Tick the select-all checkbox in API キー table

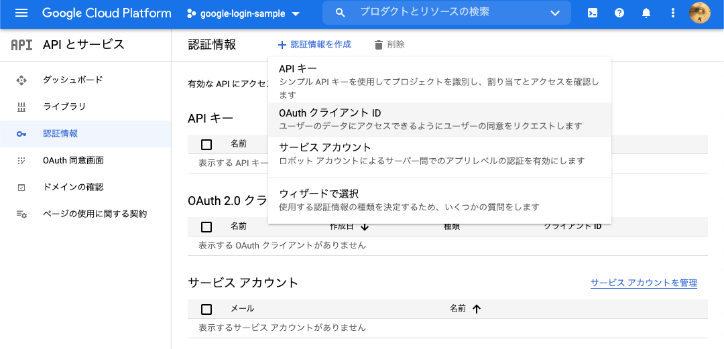(206, 145)
